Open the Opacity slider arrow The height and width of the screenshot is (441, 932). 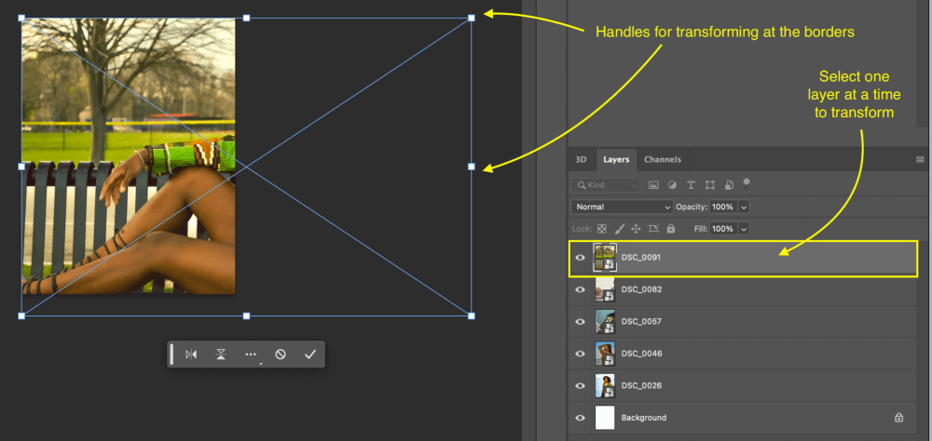[x=744, y=207]
